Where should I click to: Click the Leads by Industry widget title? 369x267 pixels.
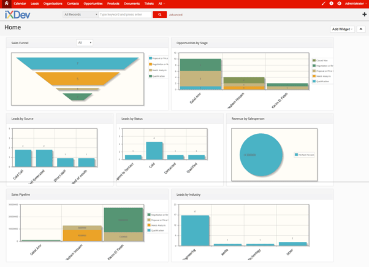[x=189, y=195]
